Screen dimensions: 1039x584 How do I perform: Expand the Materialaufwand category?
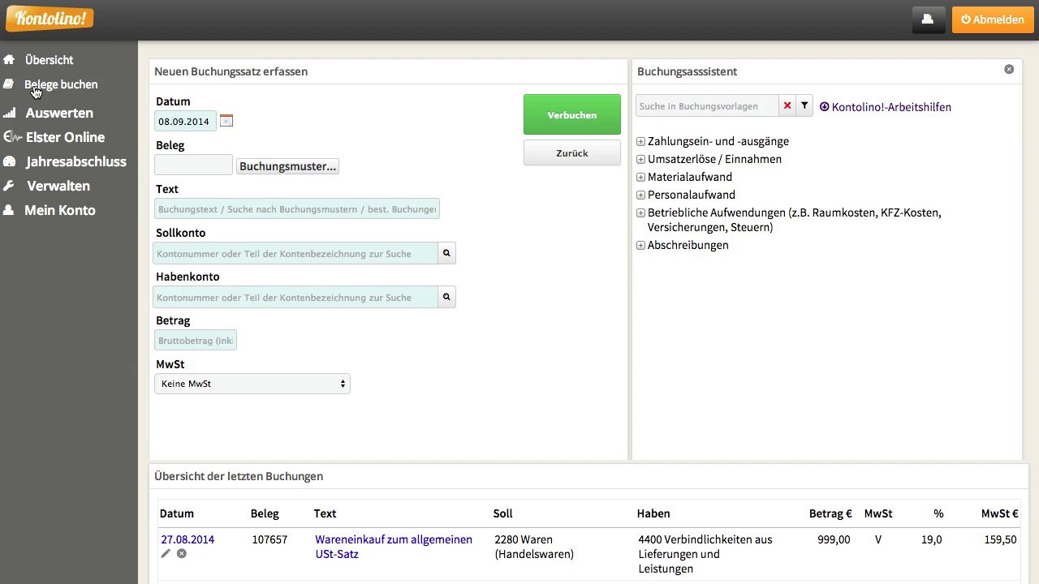[640, 178]
